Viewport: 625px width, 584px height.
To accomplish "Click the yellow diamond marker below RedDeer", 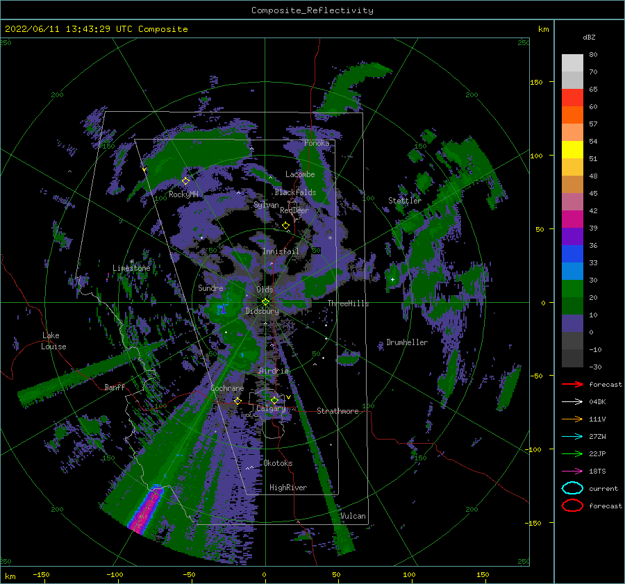I will coord(286,226).
